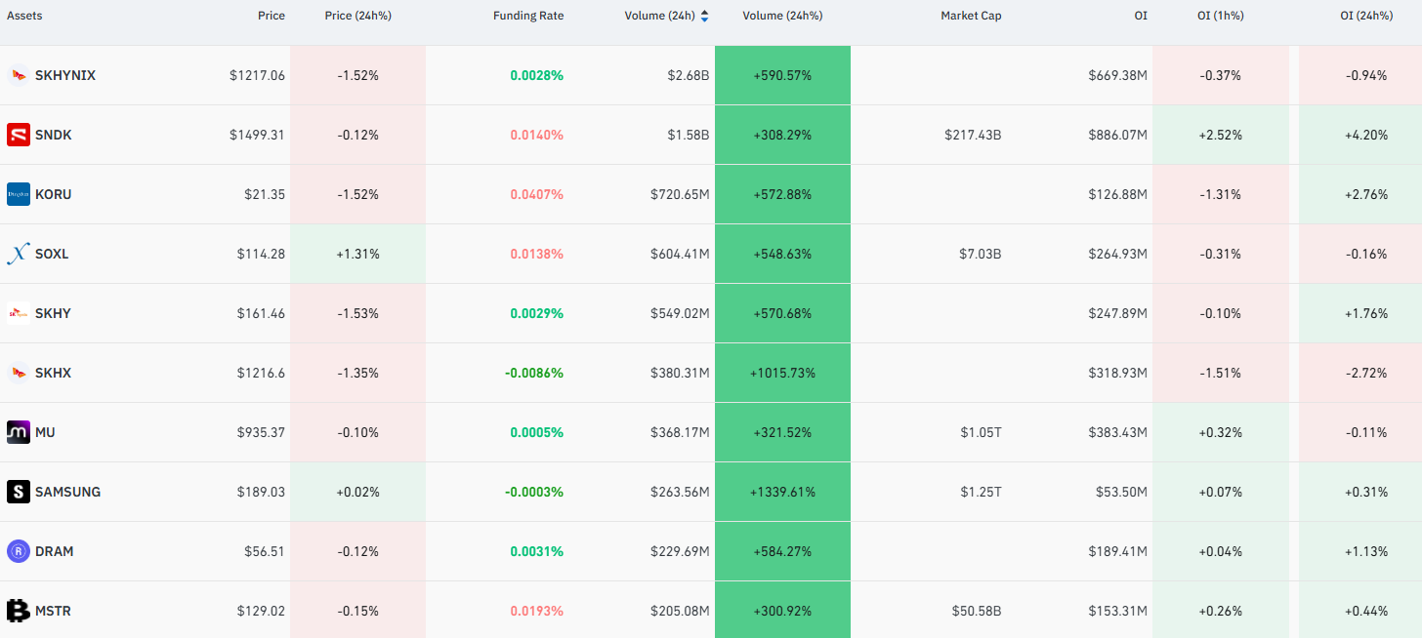The height and width of the screenshot is (638, 1422).
Task: Click the SKHY asset logo icon
Action: tap(19, 313)
